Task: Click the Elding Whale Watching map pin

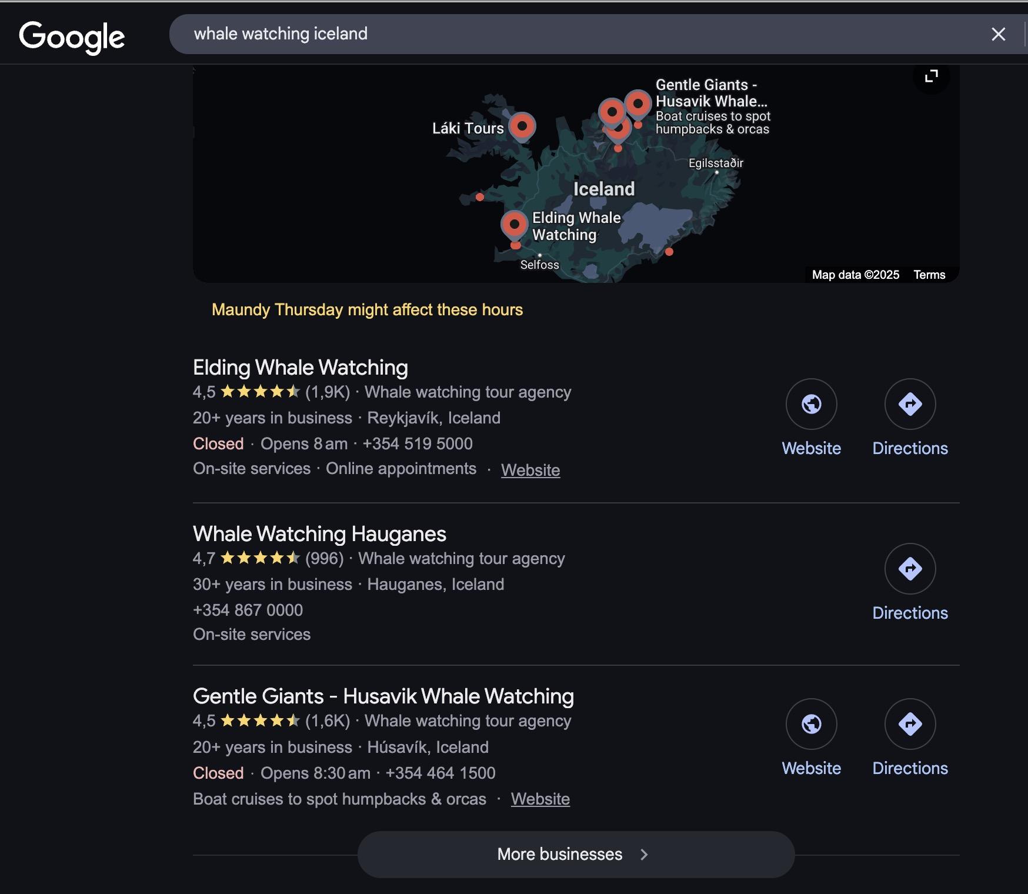Action: coord(515,225)
